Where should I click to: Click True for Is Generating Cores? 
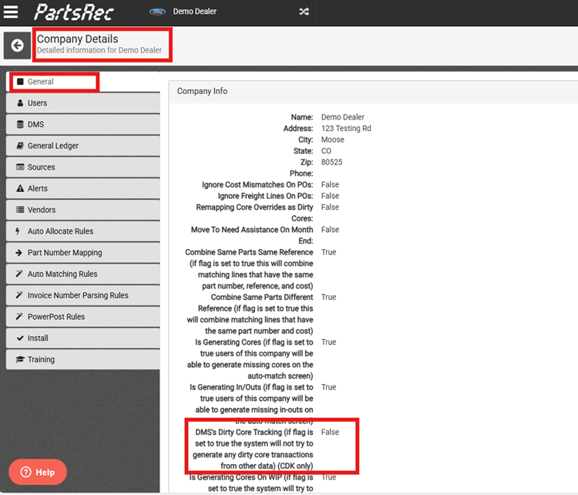point(328,342)
